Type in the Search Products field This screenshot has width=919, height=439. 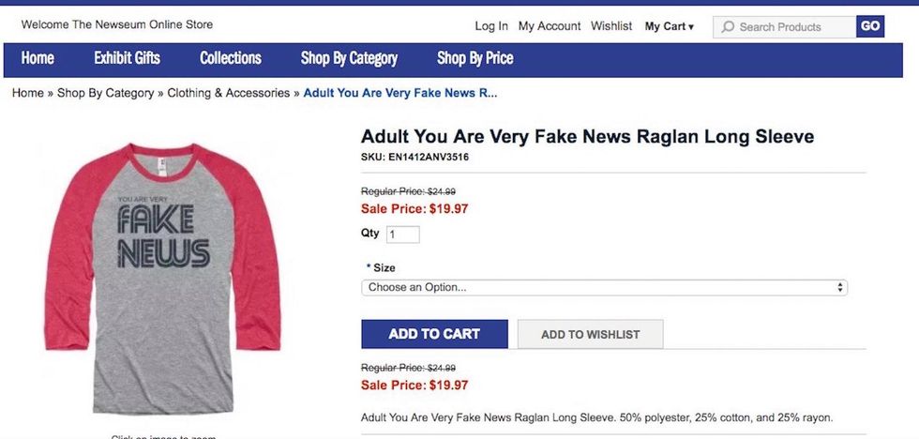tap(792, 27)
